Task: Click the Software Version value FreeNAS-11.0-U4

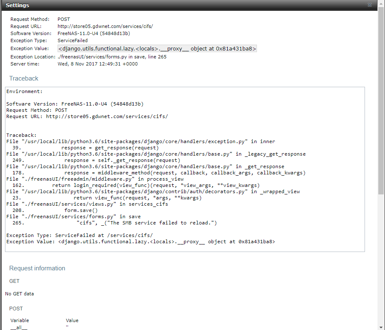Action: [x=94, y=33]
